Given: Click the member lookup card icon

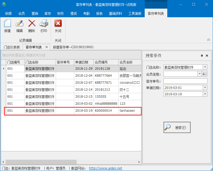Looking at the screenshot, I should point(205,74).
